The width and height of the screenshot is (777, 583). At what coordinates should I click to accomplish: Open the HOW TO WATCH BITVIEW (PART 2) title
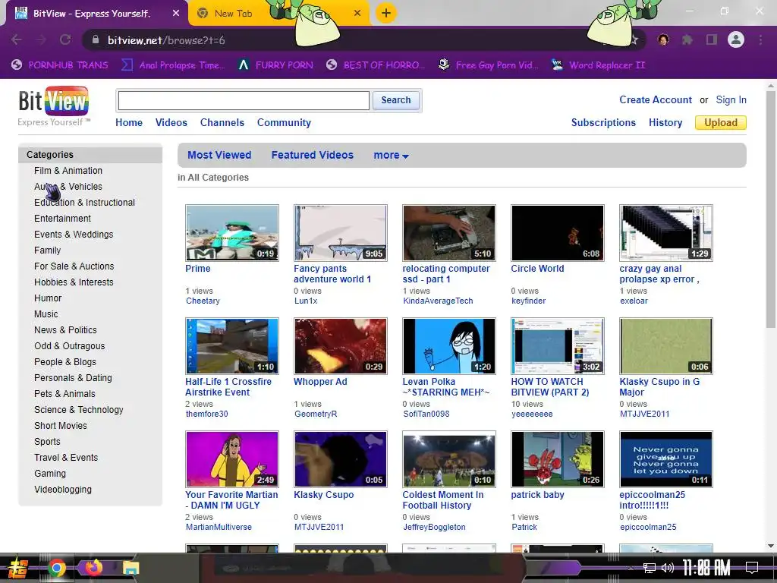point(550,386)
